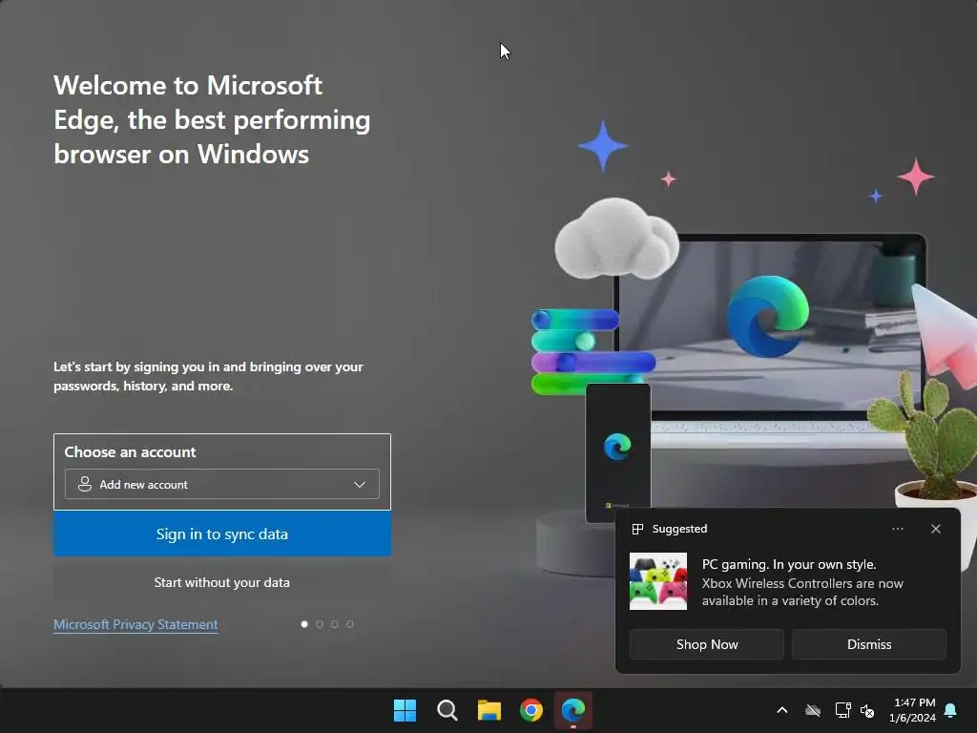Click the Xbox controllers thumbnail image

point(658,581)
